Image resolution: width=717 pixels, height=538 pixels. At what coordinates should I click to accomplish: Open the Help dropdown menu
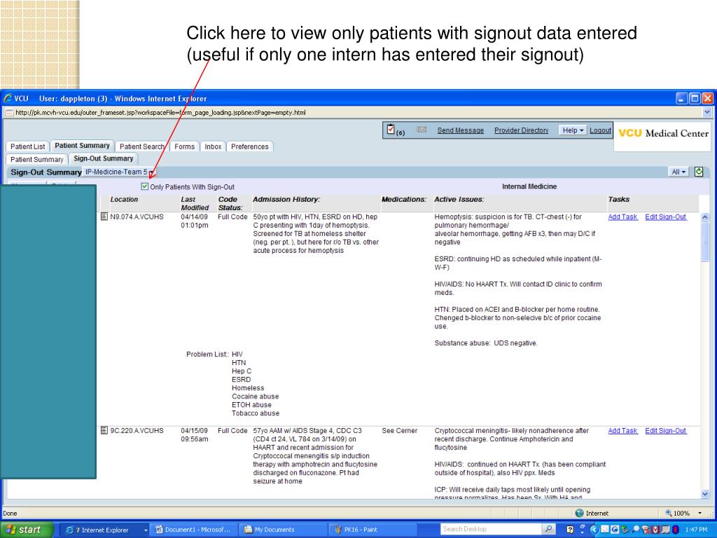(573, 130)
